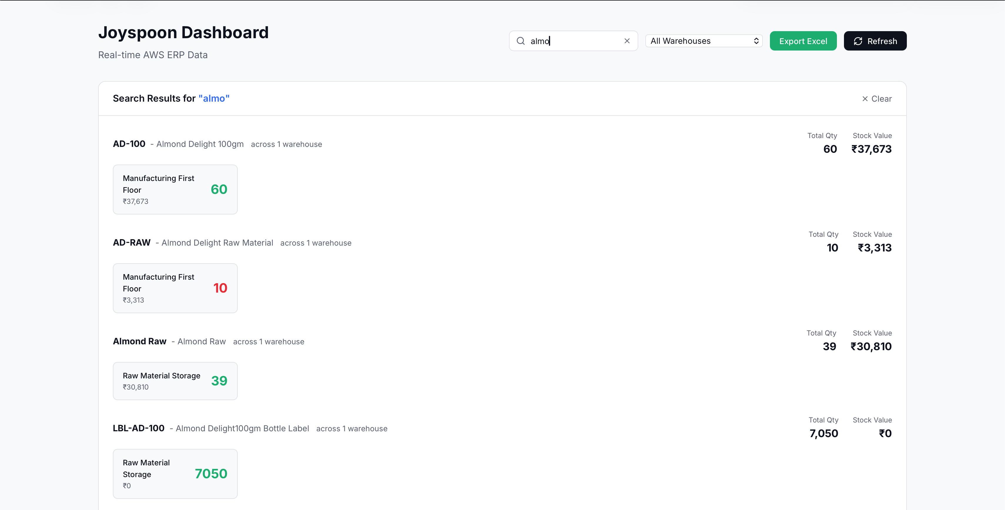The width and height of the screenshot is (1005, 510).
Task: Click the refresh arrows icon
Action: click(x=857, y=41)
